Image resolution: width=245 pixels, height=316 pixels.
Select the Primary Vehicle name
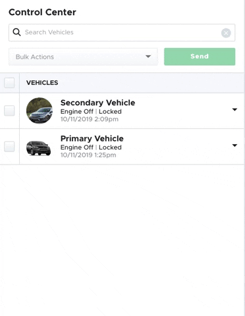pyautogui.click(x=92, y=138)
